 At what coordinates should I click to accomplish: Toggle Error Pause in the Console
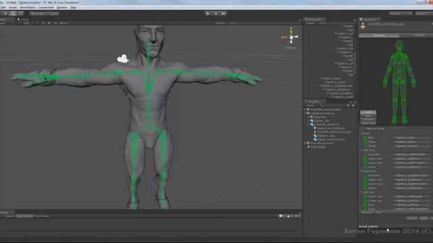(x=42, y=216)
